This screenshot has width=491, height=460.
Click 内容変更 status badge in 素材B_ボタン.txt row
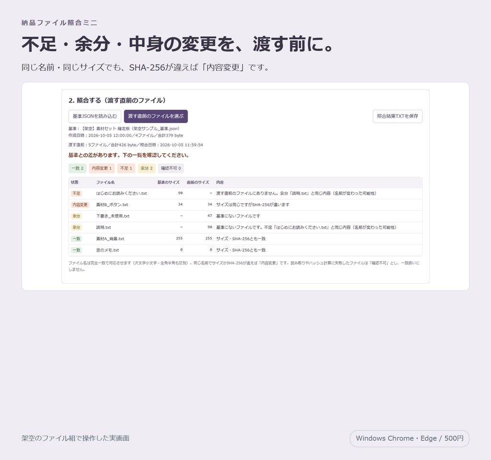click(x=80, y=205)
